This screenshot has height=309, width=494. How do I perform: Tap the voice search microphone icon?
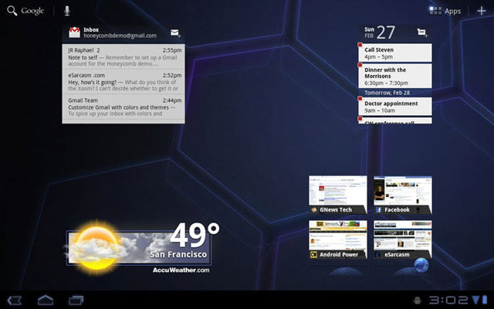click(66, 11)
